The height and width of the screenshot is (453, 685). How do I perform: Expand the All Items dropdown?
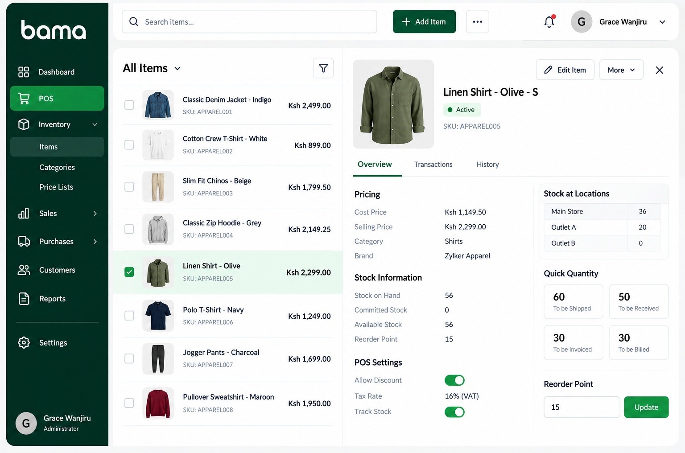point(152,68)
